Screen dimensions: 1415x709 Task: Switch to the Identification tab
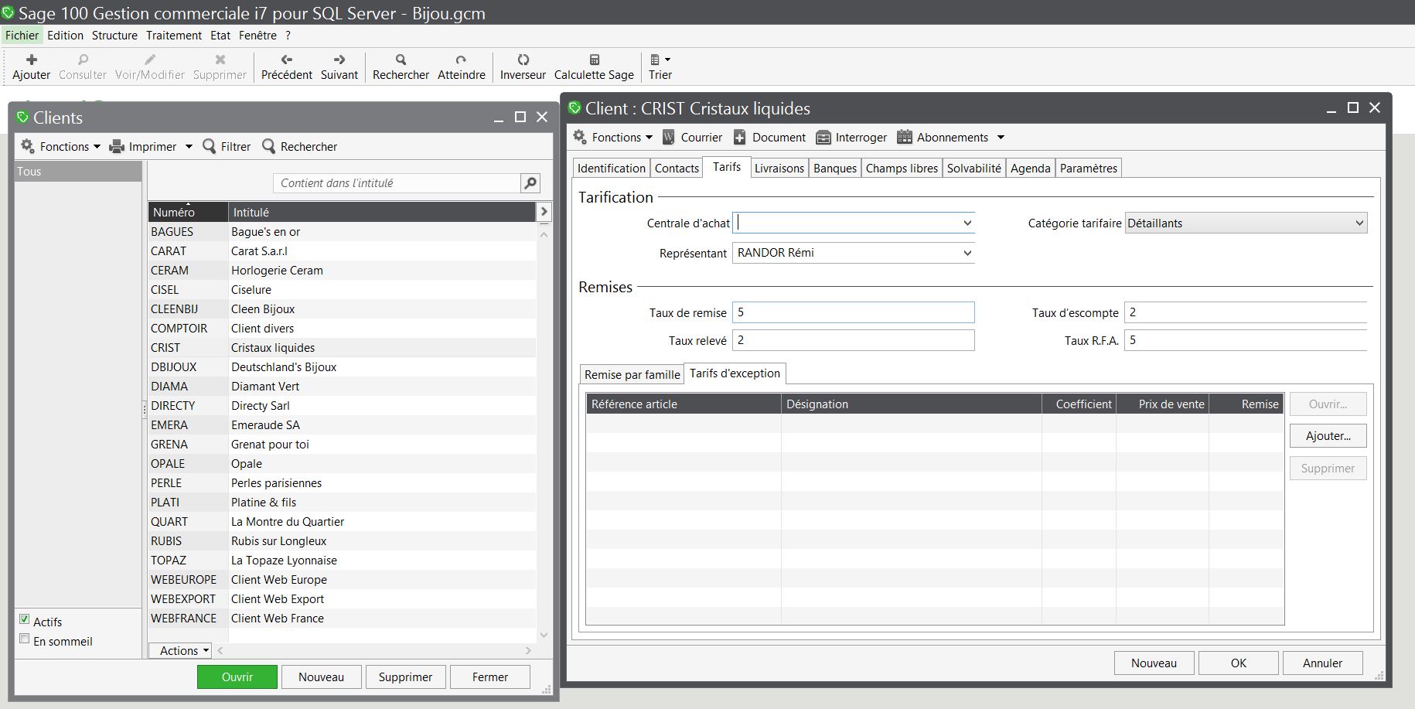[x=611, y=169]
